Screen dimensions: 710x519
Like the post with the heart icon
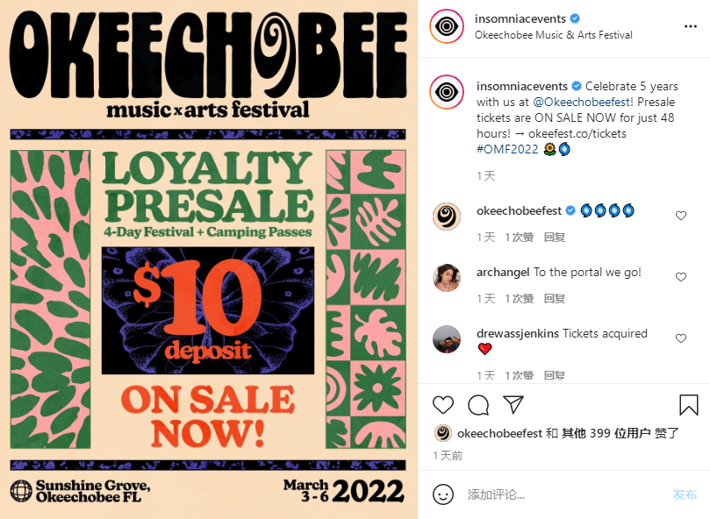(x=443, y=404)
